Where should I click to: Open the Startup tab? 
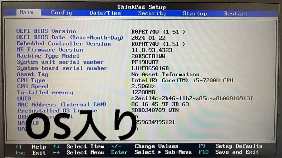pos(195,13)
